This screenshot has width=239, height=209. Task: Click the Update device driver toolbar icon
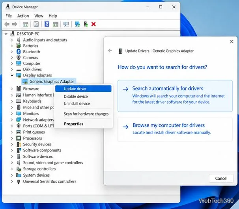(x=77, y=24)
